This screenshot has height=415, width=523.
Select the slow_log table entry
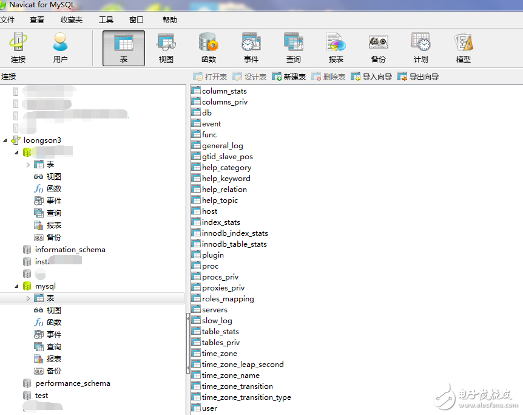point(217,321)
